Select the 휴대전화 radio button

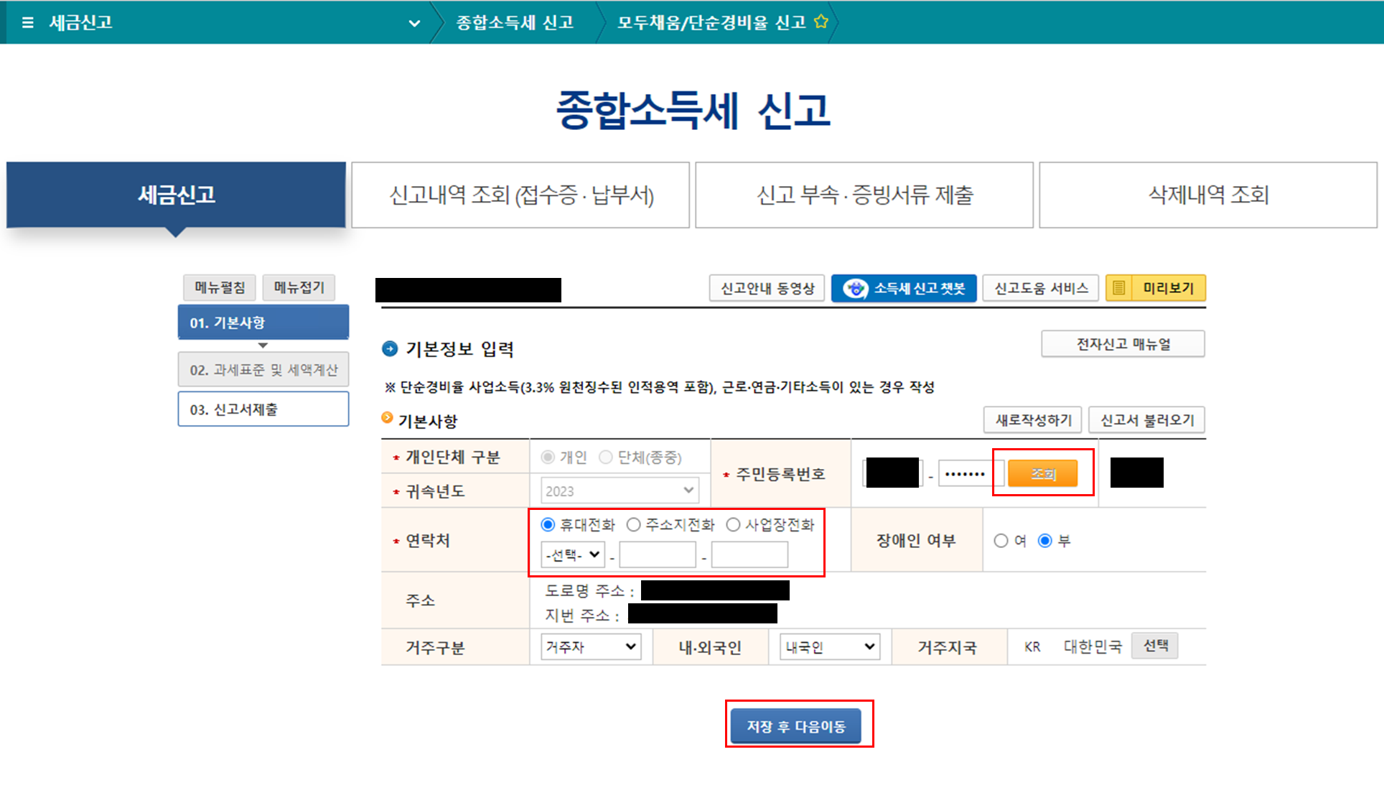548,525
